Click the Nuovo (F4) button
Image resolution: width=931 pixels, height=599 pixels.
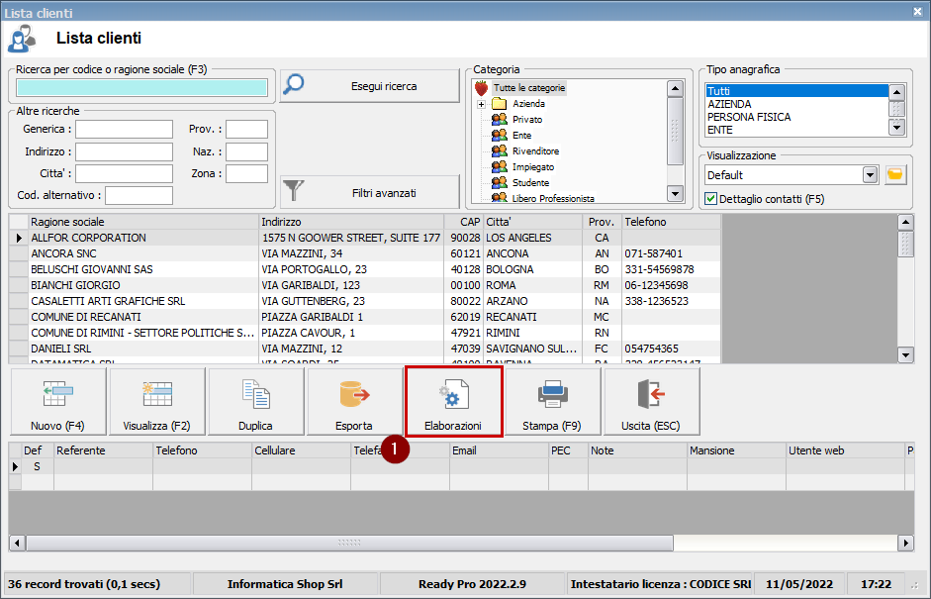click(58, 402)
